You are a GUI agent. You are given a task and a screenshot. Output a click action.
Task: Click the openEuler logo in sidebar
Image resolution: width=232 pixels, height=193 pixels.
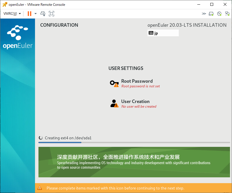pyautogui.click(x=18, y=37)
